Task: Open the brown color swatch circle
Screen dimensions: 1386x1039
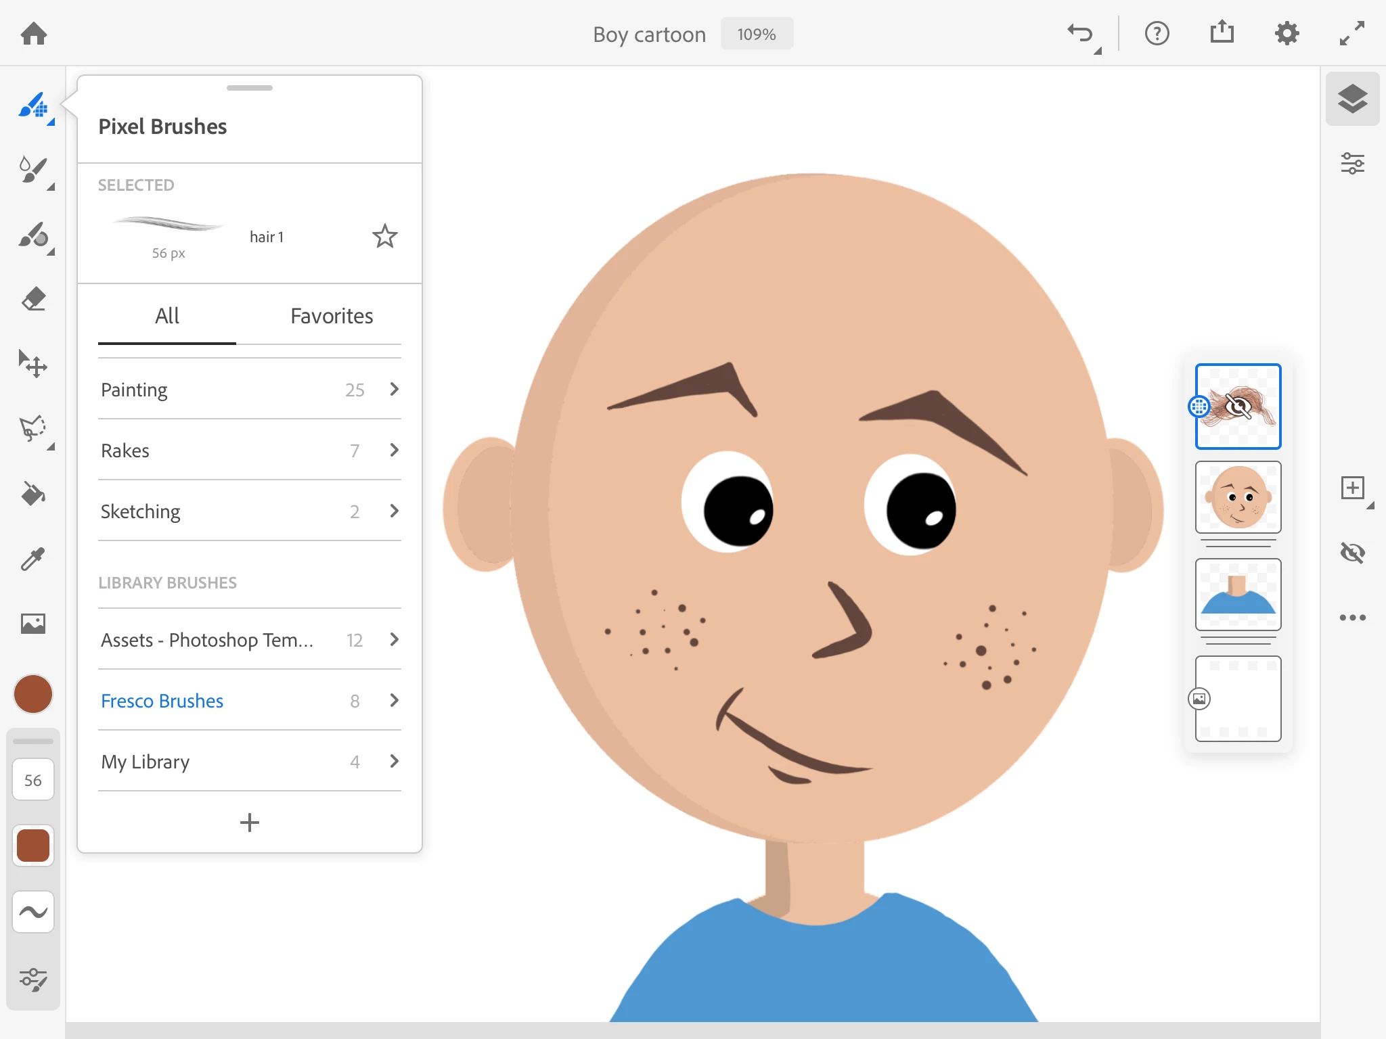Action: click(x=33, y=694)
